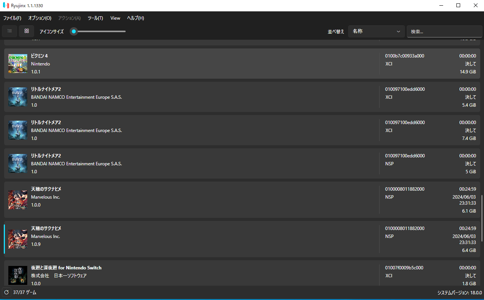This screenshot has height=300, width=484.
Task: Switch to grid view layout icon
Action: click(26, 31)
